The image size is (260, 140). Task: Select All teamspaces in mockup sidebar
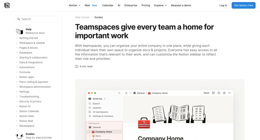[100, 112]
